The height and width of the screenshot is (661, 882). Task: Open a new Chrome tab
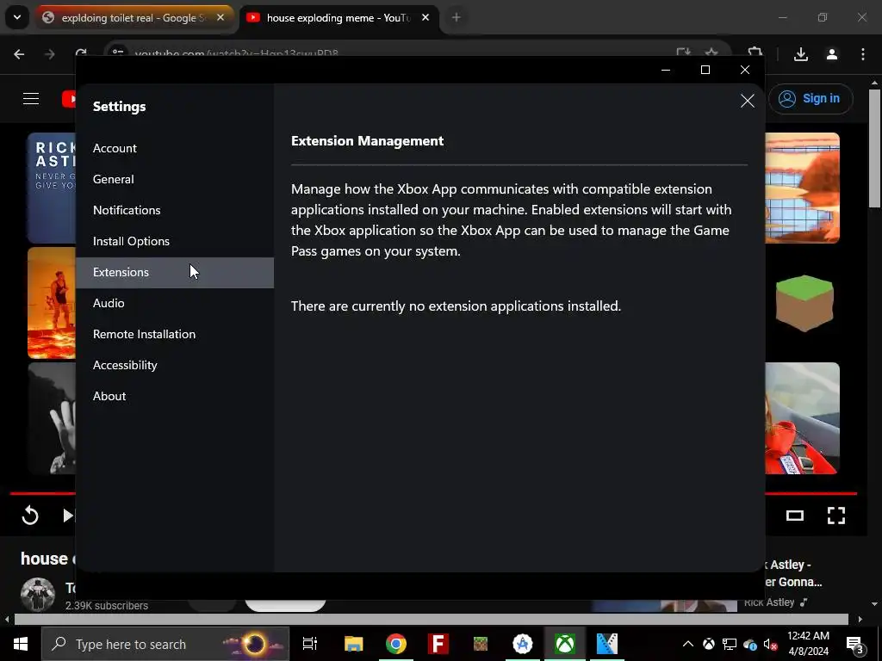coord(457,17)
